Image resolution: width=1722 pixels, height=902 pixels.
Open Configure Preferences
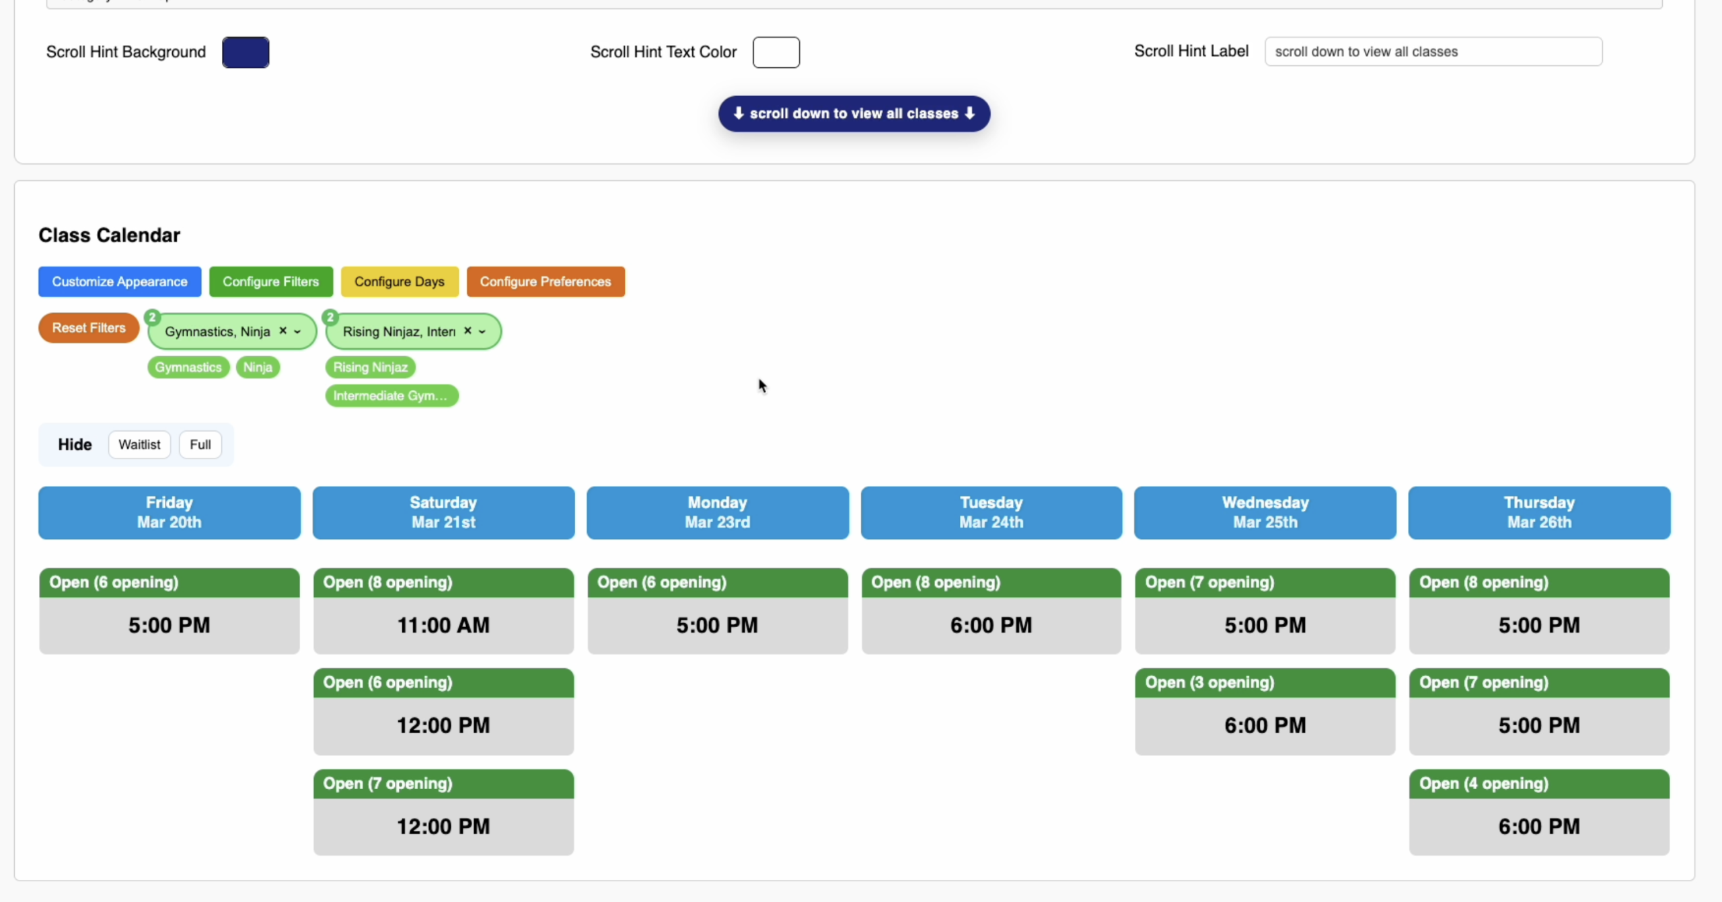pos(545,282)
